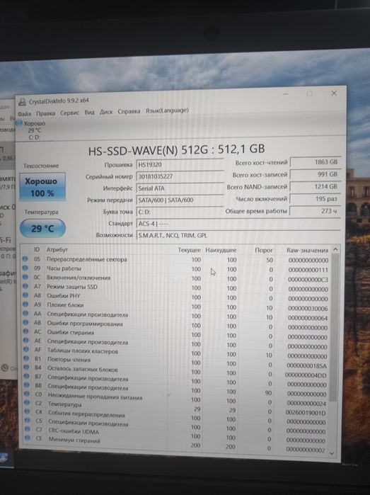The image size is (370, 495).
Task: Click the host writes value 991 GB
Action: [316, 174]
